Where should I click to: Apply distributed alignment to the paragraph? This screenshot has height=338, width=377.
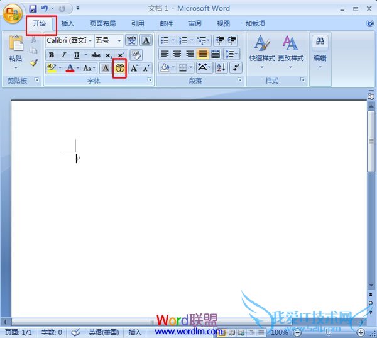[x=216, y=54]
